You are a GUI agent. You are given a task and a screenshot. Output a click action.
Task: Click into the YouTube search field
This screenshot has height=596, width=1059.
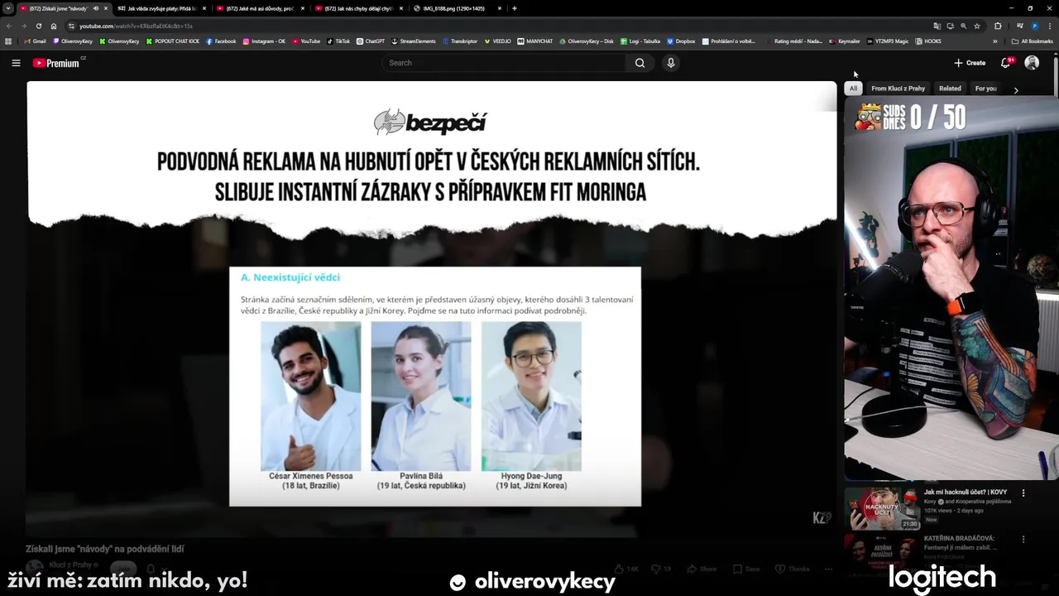click(x=505, y=63)
